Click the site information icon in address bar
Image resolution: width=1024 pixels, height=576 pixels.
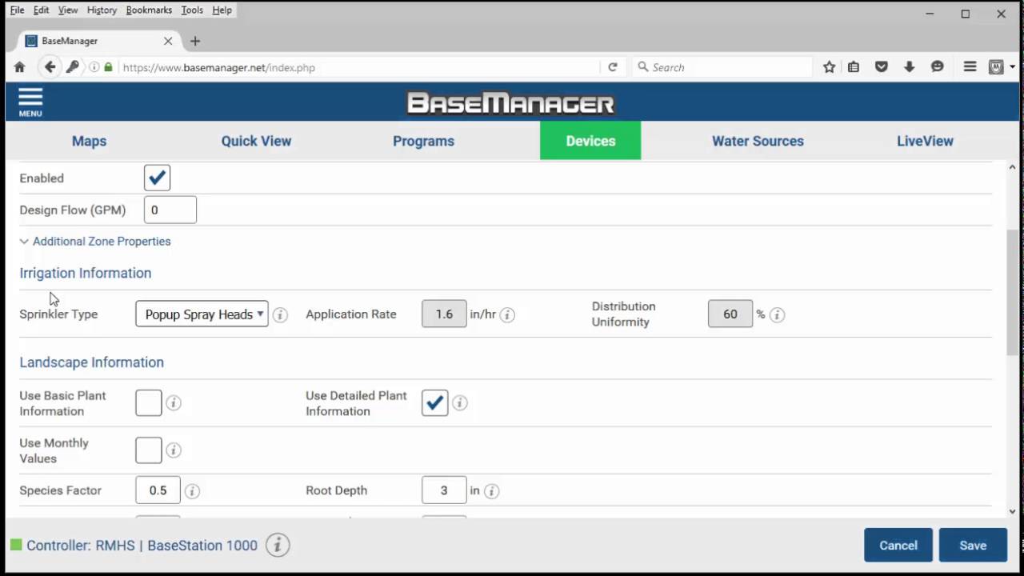94,67
